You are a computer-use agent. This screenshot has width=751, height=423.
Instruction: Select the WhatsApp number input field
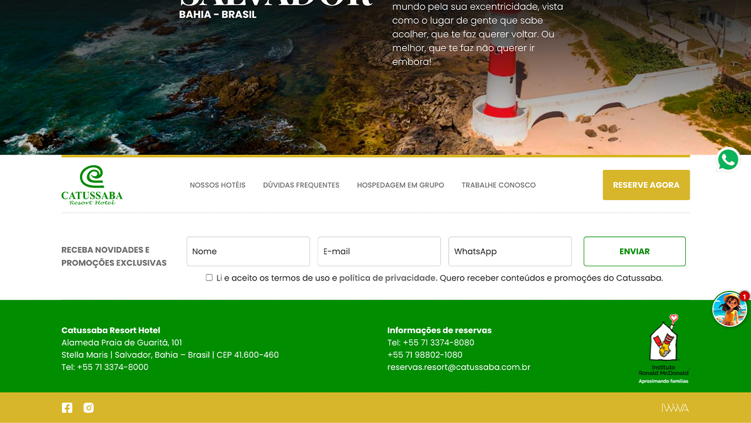[x=510, y=251]
